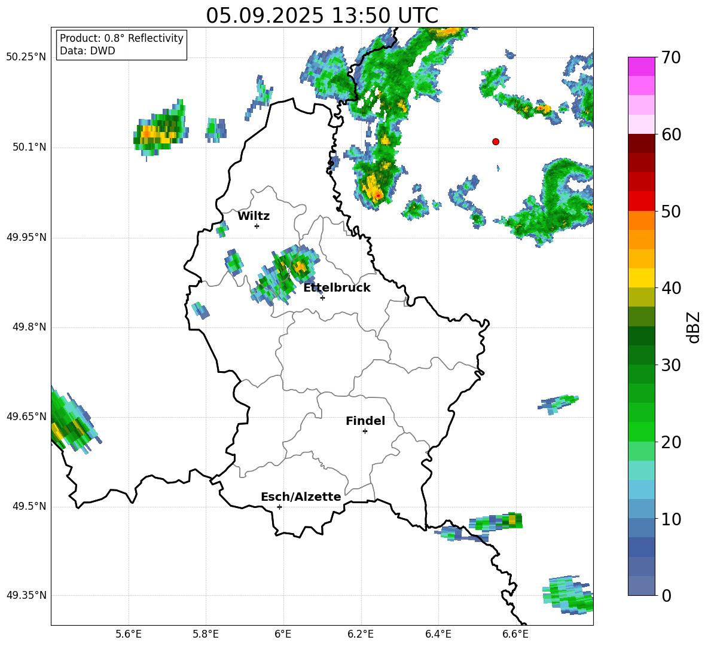The image size is (708, 646).
Task: Click the bright red swatch just above 50 dBZ
Action: click(x=641, y=201)
